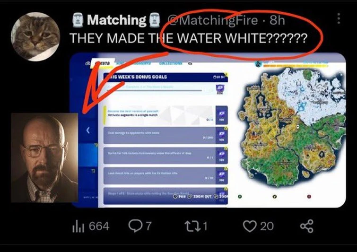Open the cat profile picture

point(35,36)
